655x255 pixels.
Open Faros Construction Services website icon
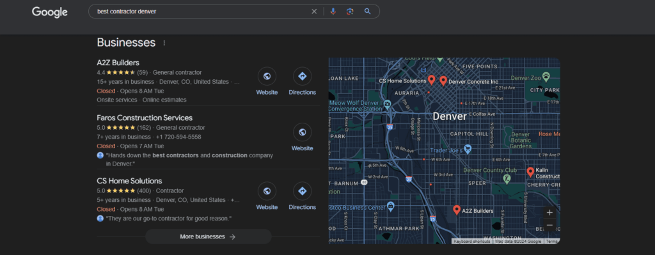(x=302, y=132)
